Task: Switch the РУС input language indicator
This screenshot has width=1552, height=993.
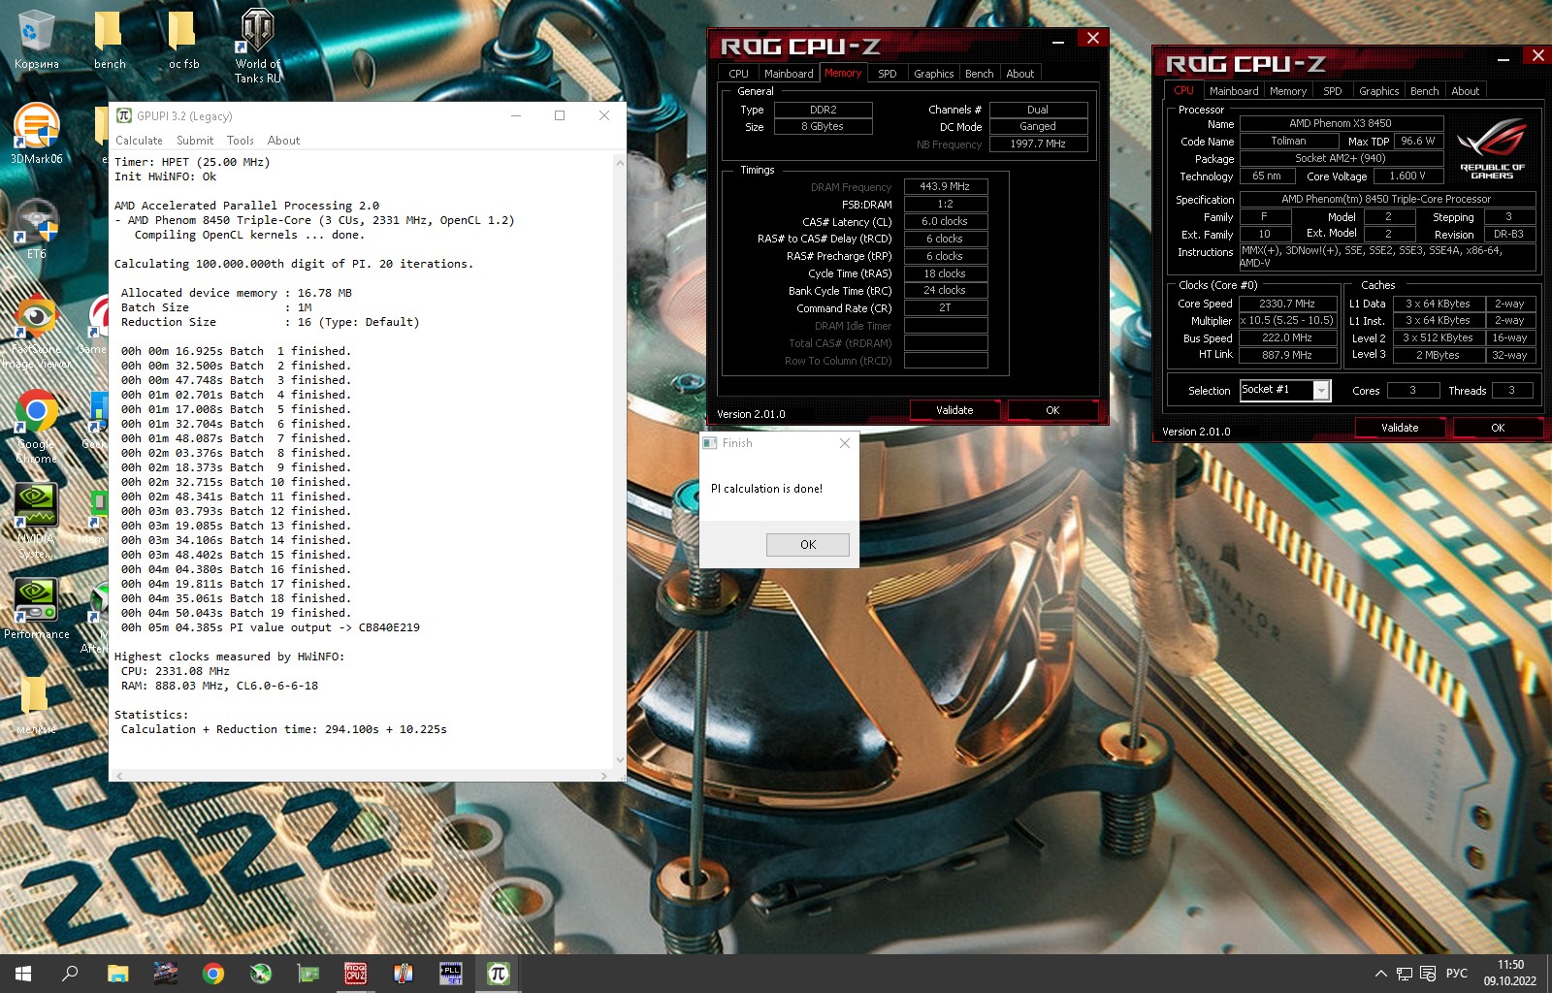Action: click(1456, 974)
